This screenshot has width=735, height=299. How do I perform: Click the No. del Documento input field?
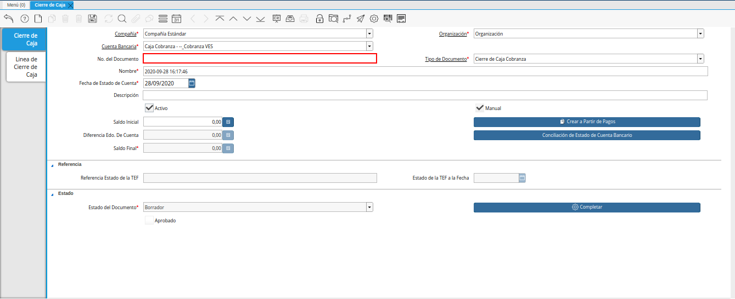click(260, 59)
